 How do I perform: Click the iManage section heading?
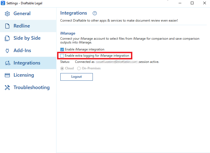[68, 33]
